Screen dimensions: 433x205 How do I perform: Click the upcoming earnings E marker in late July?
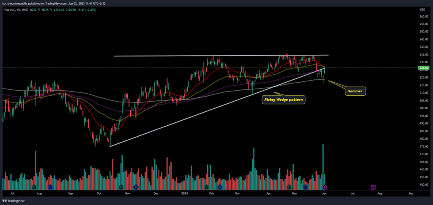pyautogui.click(x=373, y=187)
